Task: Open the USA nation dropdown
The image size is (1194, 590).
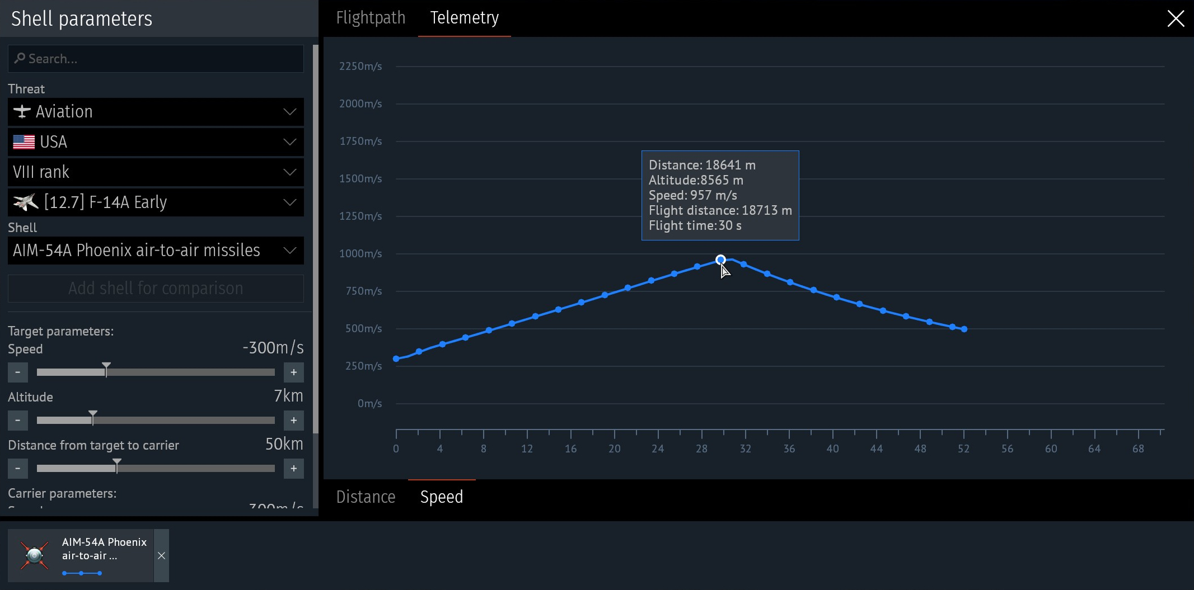Action: point(156,142)
